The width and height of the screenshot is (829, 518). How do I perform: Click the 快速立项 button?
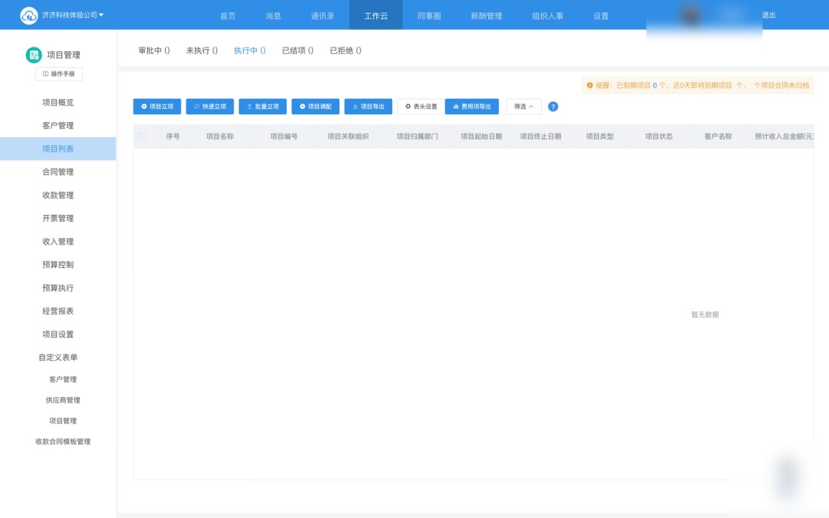[x=210, y=106]
